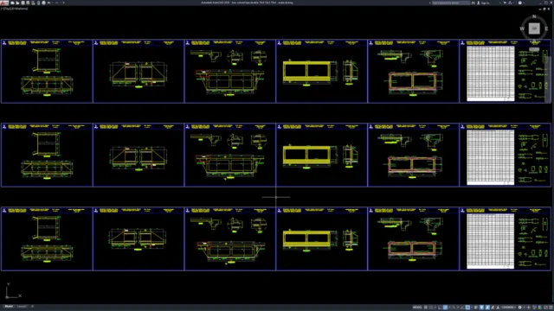Click the Help question mark icon
The width and height of the screenshot is (554, 311).
(x=519, y=3)
